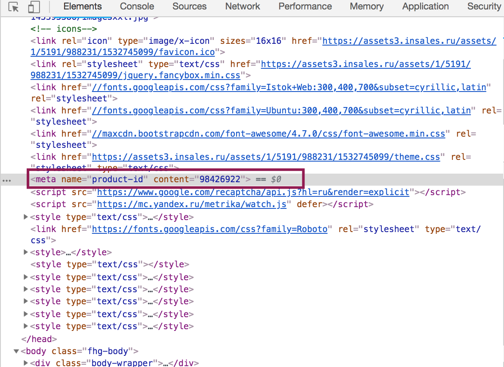Switch to the Application tab
The height and width of the screenshot is (367, 504).
pyautogui.click(x=425, y=6)
